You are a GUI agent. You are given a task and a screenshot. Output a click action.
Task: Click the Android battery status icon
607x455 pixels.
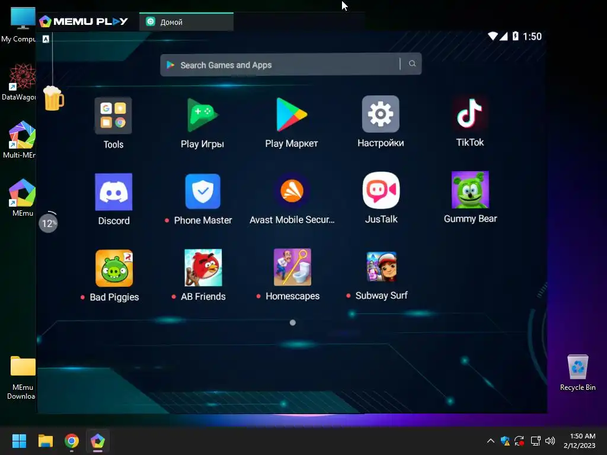click(515, 36)
